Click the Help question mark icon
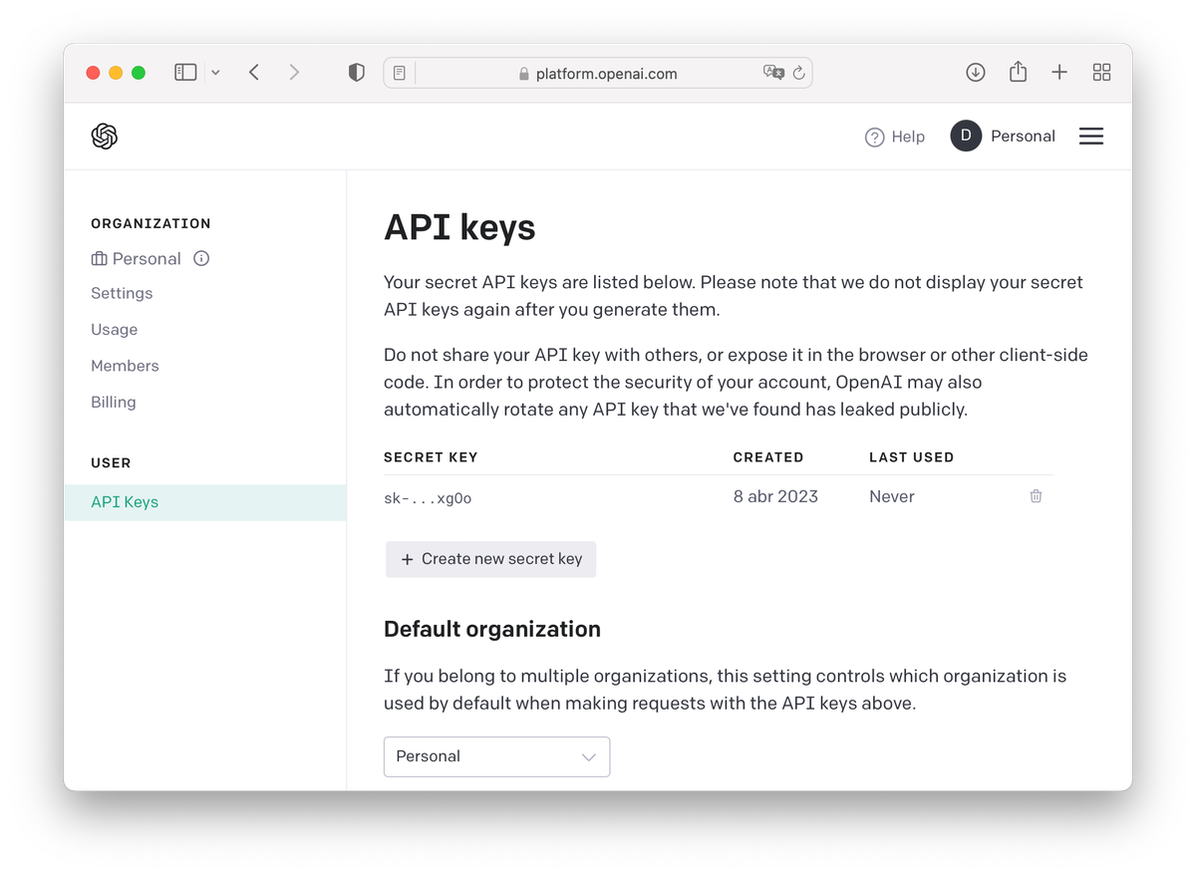This screenshot has height=875, width=1196. [x=874, y=138]
